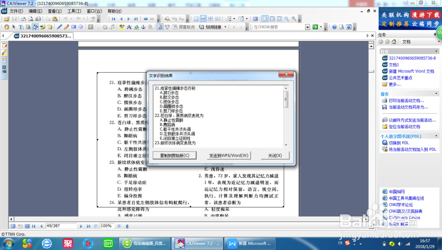This screenshot has height=250, width=442.
Task: Toggle the continuous page layout button
Action: (203, 19)
